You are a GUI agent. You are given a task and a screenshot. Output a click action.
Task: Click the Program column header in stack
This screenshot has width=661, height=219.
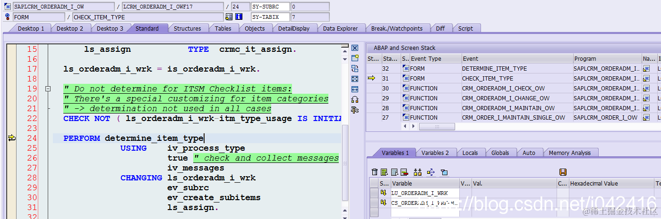point(607,59)
